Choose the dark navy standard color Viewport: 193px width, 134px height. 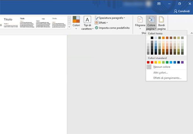click(x=178, y=62)
